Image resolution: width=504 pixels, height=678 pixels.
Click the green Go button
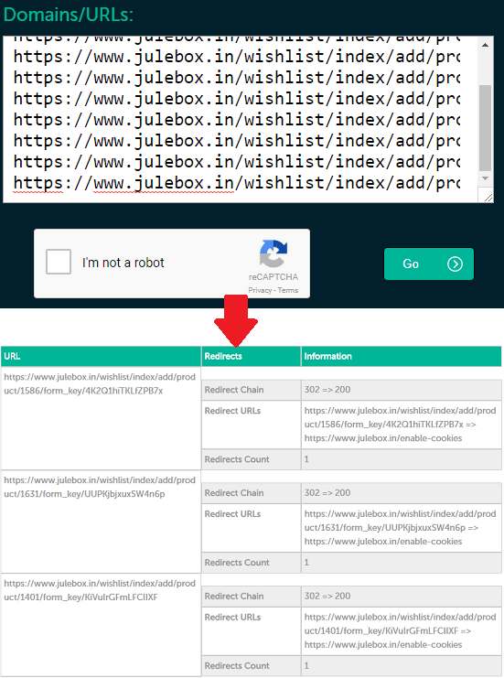[x=429, y=264]
